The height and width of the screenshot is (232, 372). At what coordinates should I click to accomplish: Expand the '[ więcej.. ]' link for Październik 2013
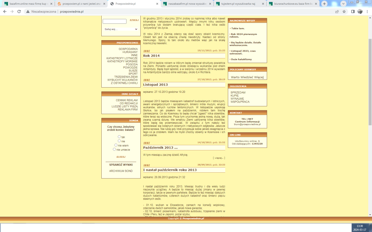[x=219, y=158]
